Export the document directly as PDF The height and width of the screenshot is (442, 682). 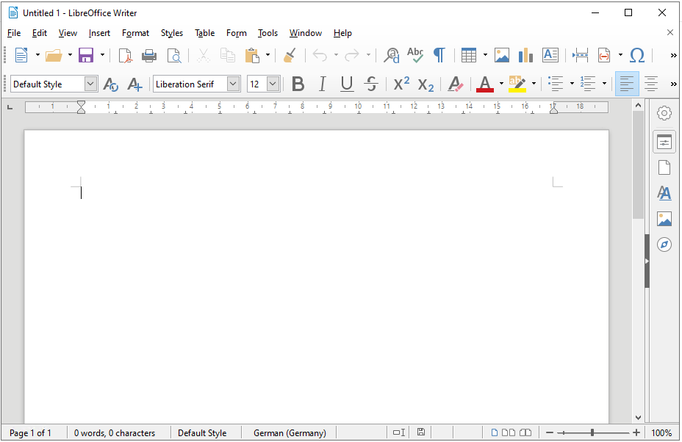click(x=125, y=55)
